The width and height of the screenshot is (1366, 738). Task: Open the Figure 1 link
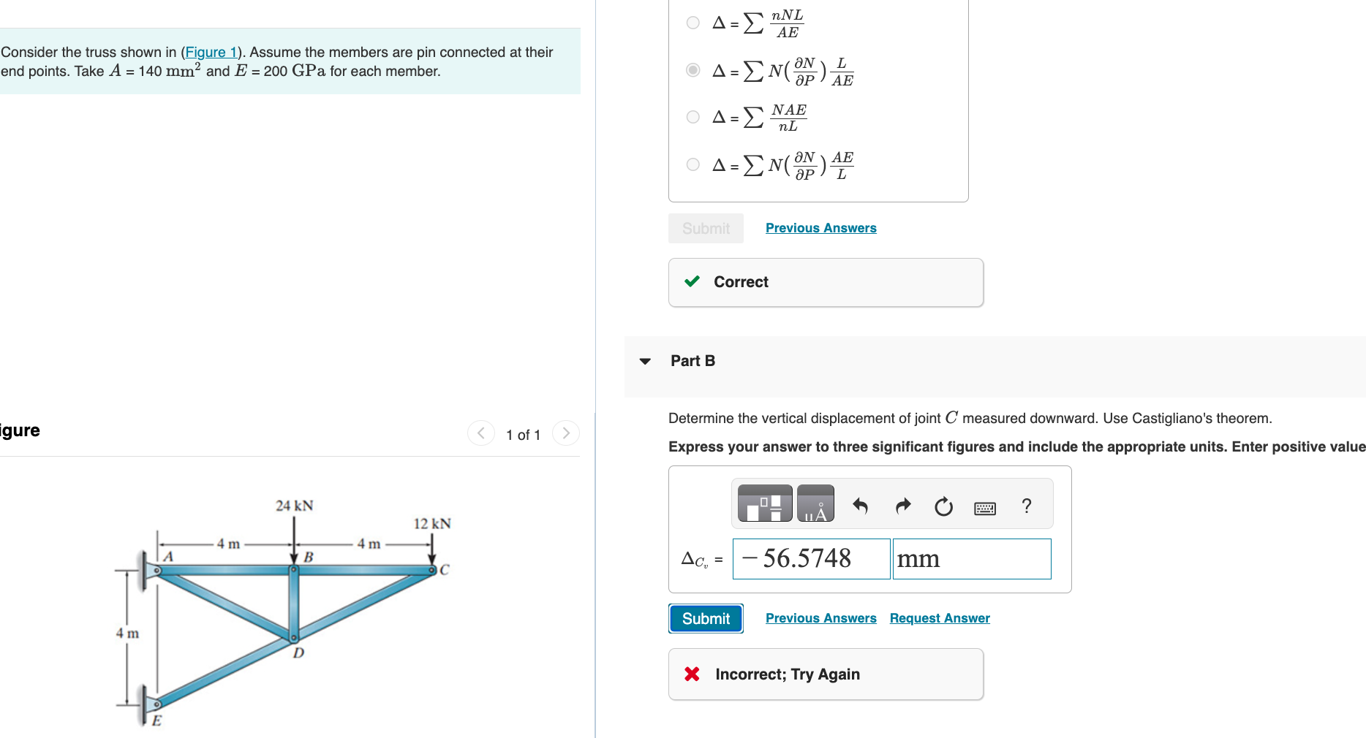211,52
